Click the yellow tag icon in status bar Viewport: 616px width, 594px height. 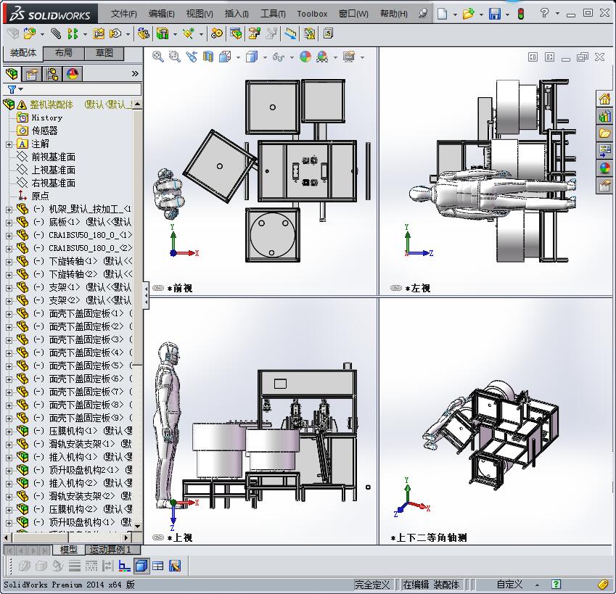coord(603,585)
